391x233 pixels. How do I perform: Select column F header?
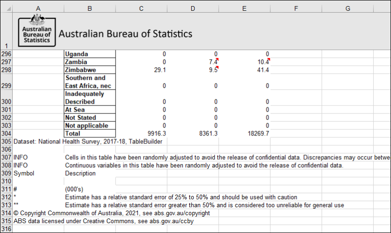[x=296, y=9]
